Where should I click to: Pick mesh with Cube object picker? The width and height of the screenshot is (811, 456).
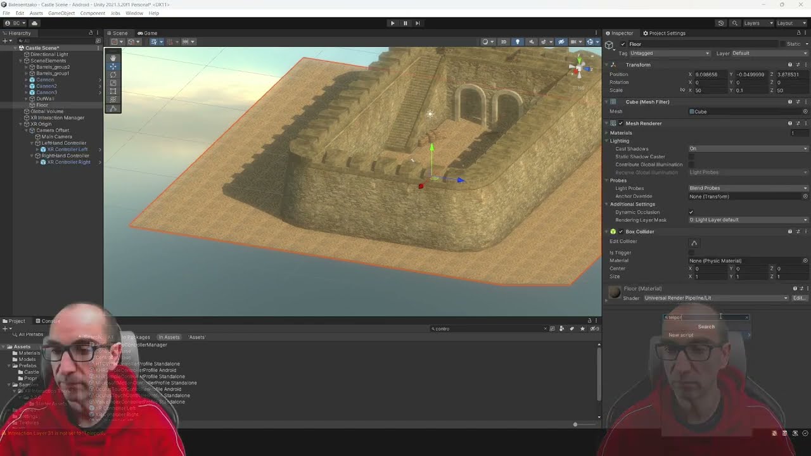point(805,111)
